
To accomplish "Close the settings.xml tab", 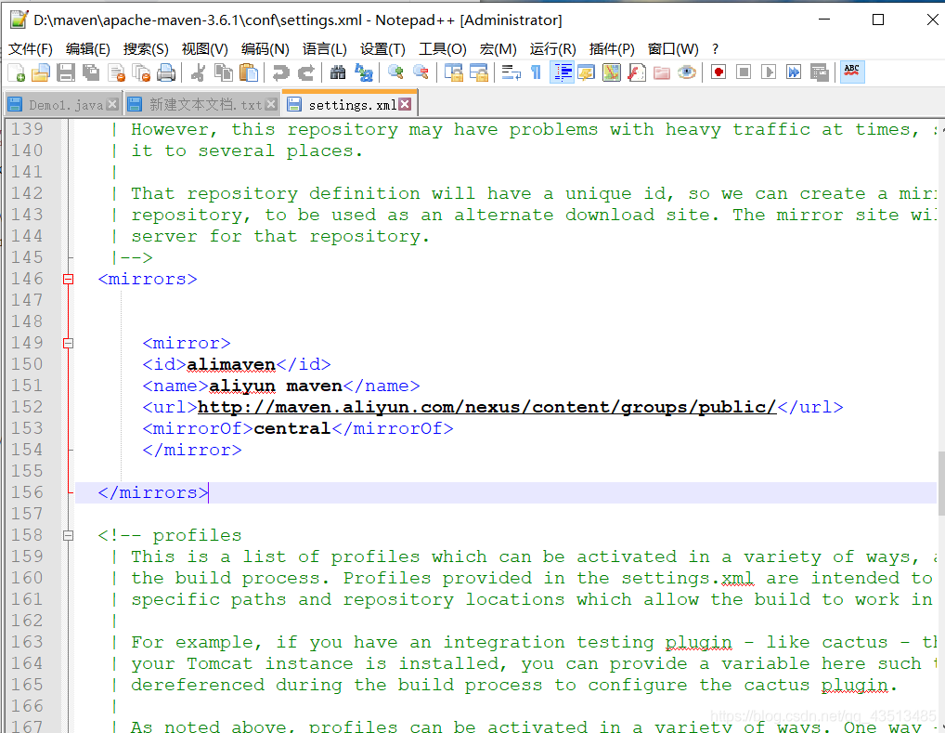I will 405,104.
